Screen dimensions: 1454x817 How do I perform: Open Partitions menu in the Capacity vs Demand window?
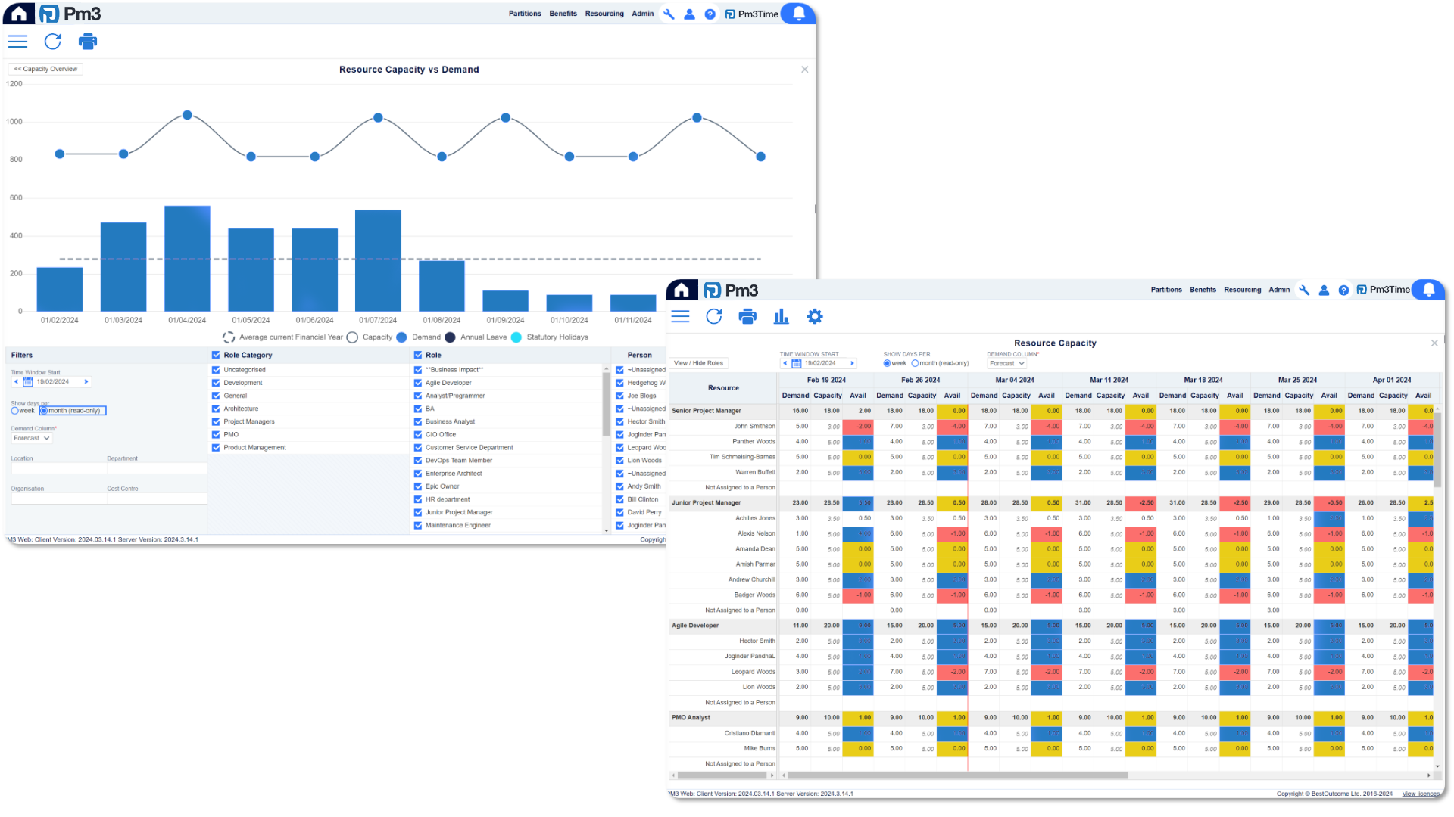coord(525,14)
